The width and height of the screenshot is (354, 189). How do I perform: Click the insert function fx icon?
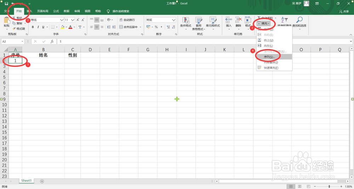tap(52, 41)
